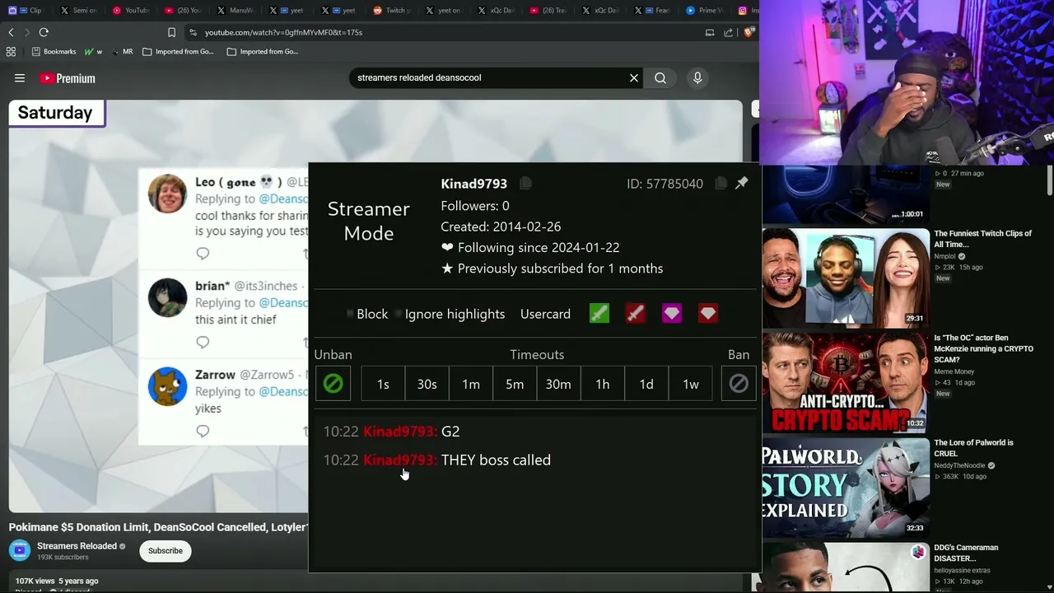Apply a 1m timeout
This screenshot has width=1054, height=593.
(471, 384)
